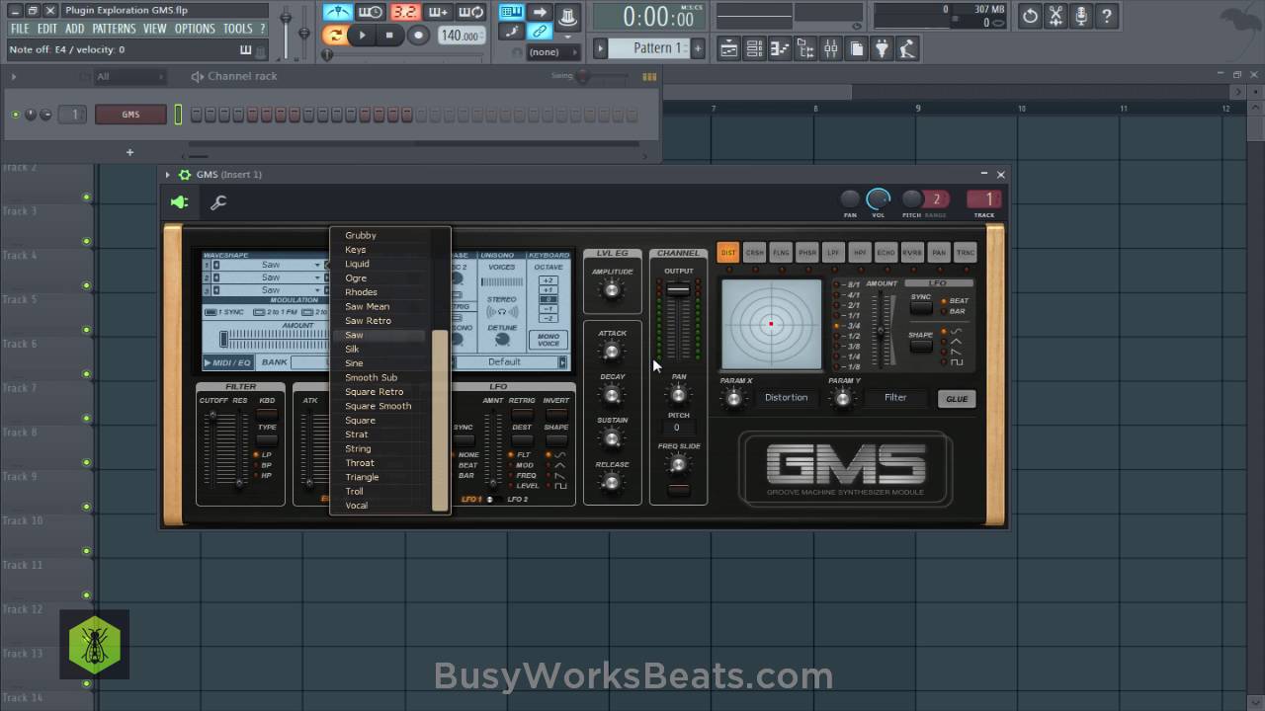The height and width of the screenshot is (711, 1265).
Task: Click the graph editor icon in channel rack
Action: pyautogui.click(x=649, y=76)
